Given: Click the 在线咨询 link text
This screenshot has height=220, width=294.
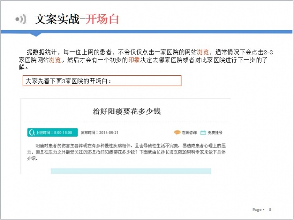Looking at the screenshot, I should 189,133.
